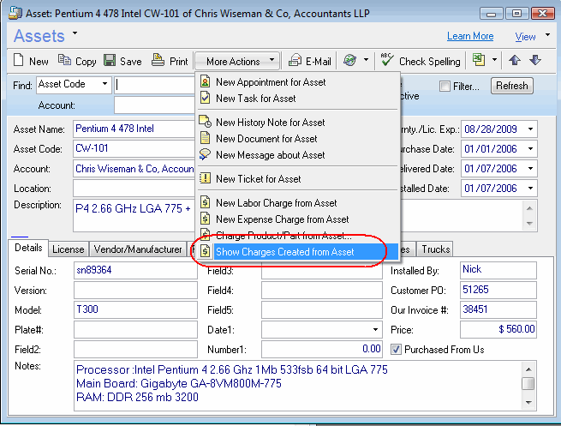Screen dimensions: 561x426
Task: Click the Print toolbar icon
Action: point(158,61)
